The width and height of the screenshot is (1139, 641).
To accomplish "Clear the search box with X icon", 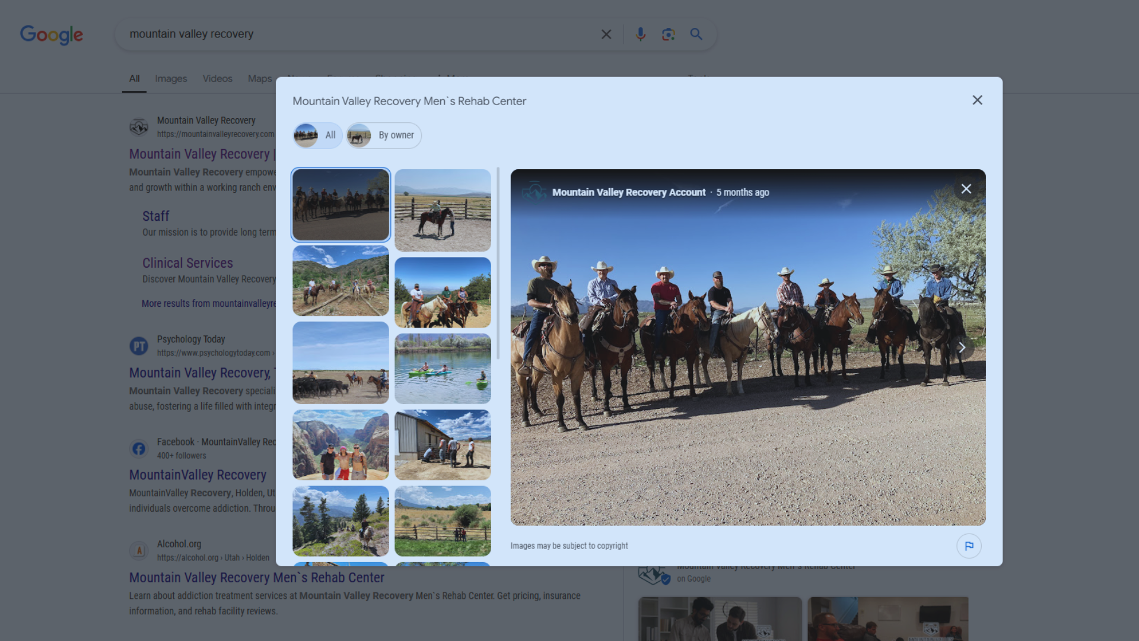I will click(x=606, y=34).
